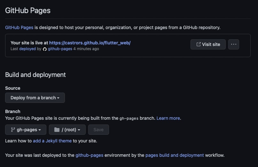
Task: Click the Visit site button
Action: 208,44
